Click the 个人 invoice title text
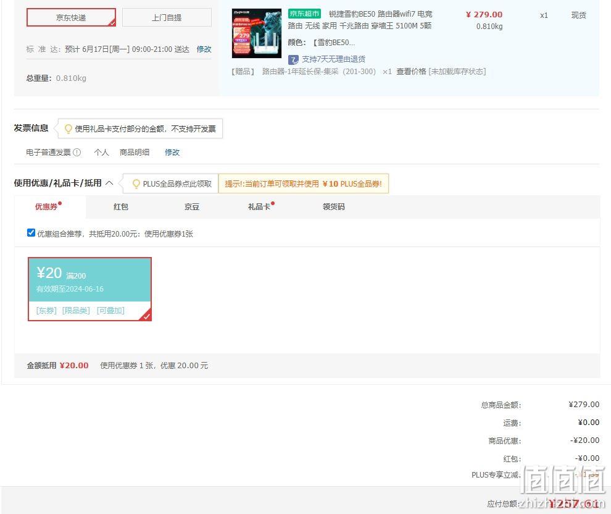The image size is (611, 514). click(101, 153)
